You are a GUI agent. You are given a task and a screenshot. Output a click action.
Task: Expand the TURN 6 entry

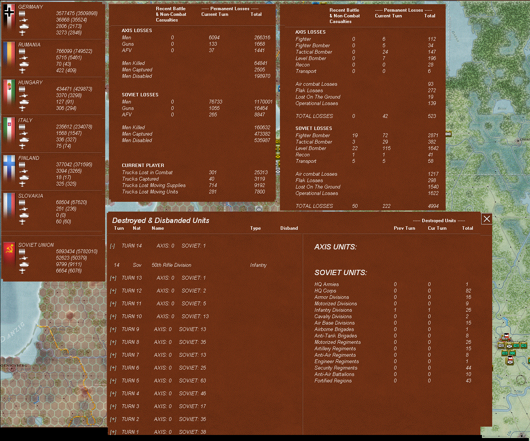point(113,368)
